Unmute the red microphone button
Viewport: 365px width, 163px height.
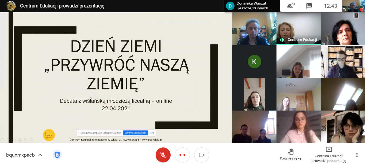(x=163, y=155)
